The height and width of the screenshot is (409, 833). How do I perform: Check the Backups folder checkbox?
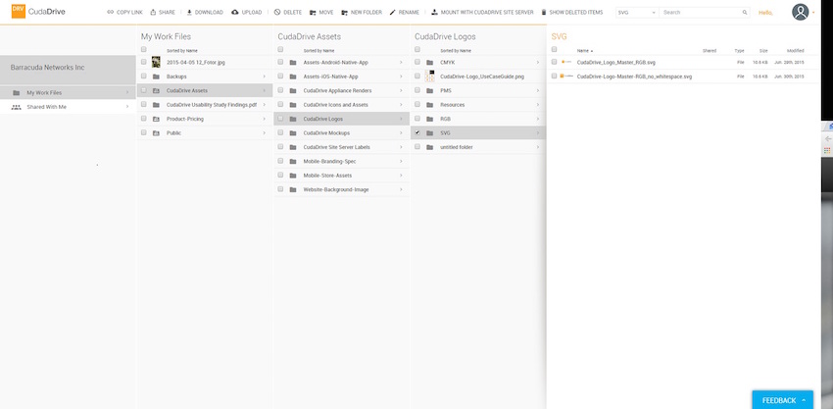point(143,77)
